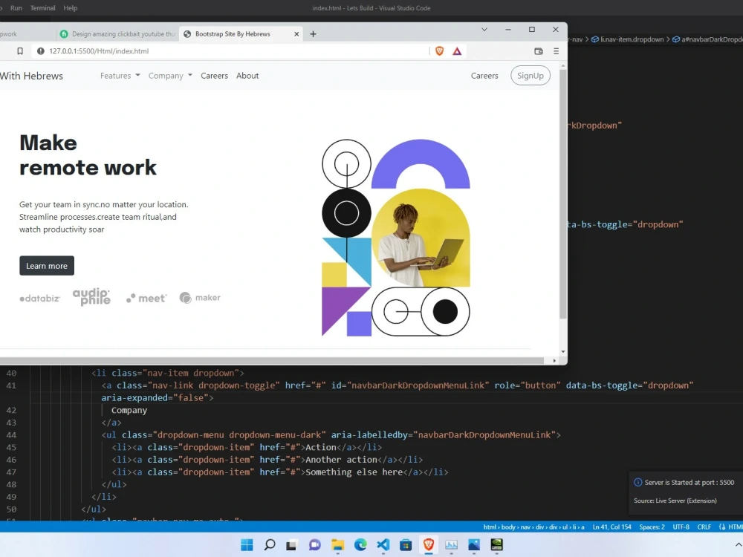Open Task View from taskbar
This screenshot has height=557, width=743.
click(291, 544)
